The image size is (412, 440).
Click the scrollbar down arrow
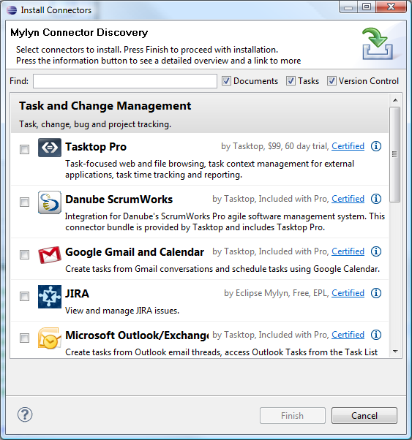click(x=395, y=352)
